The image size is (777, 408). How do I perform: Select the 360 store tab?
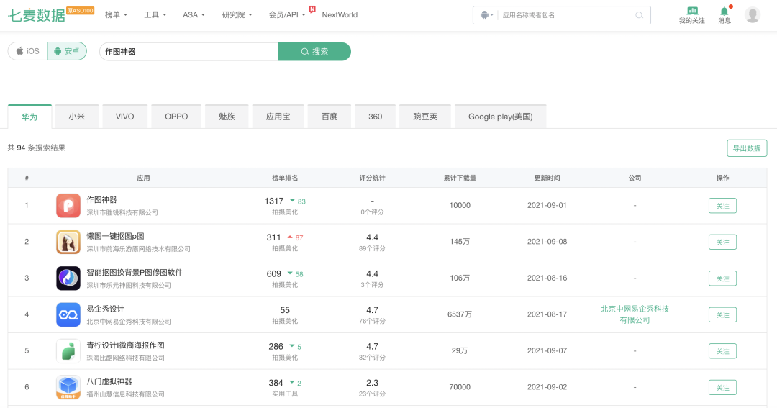pos(375,117)
